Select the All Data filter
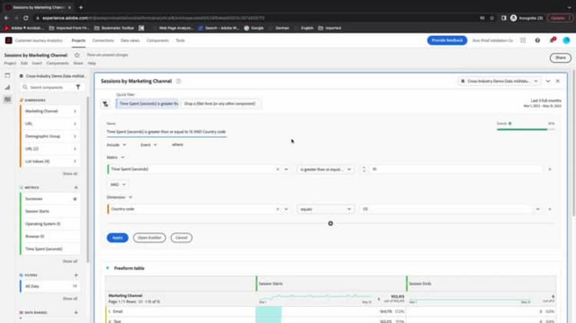Image resolution: width=576 pixels, height=323 pixels. point(50,286)
